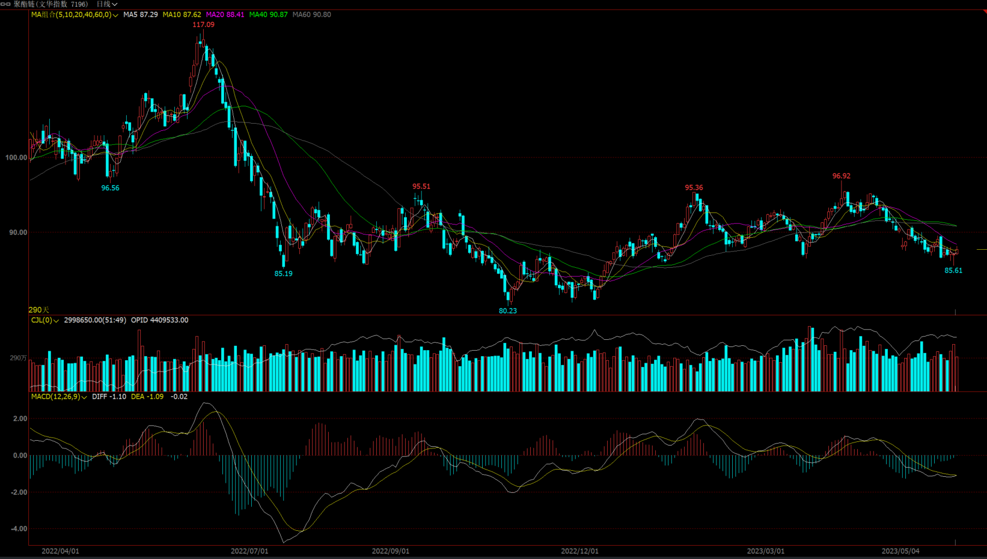Select the 2022/07/01 date on time axis
Viewport: 987px width, 559px height.
click(249, 551)
